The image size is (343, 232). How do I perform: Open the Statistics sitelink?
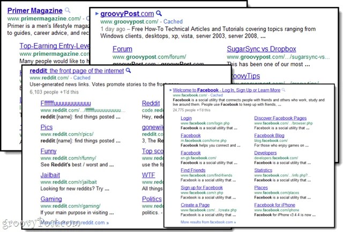(x=263, y=170)
